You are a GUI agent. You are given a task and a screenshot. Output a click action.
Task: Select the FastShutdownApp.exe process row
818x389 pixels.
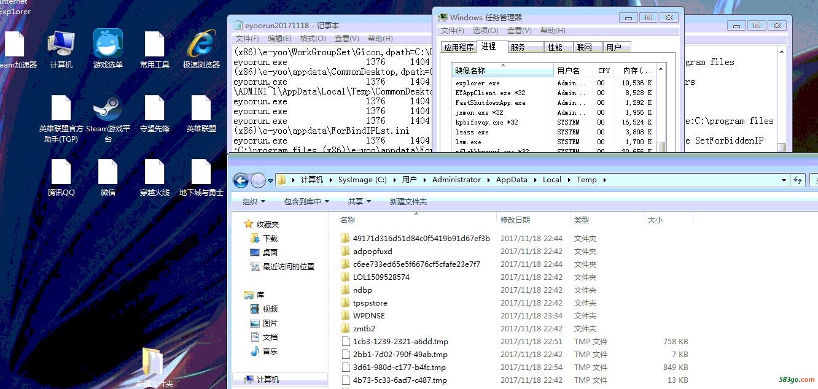553,102
